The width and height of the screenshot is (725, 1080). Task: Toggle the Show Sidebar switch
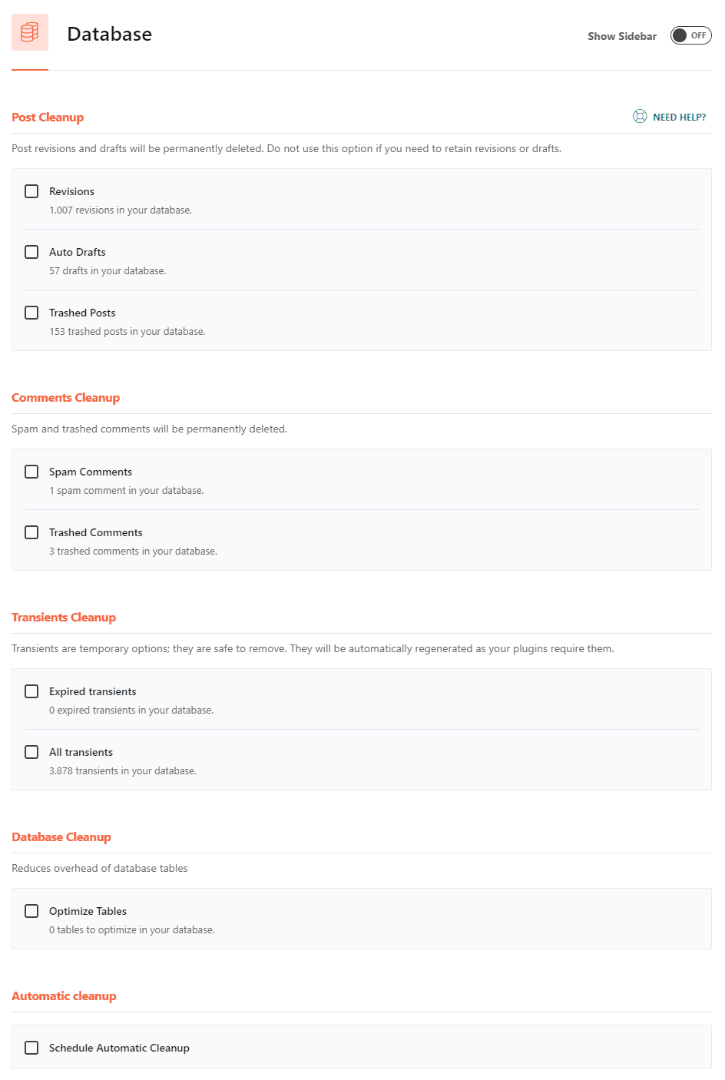click(690, 35)
